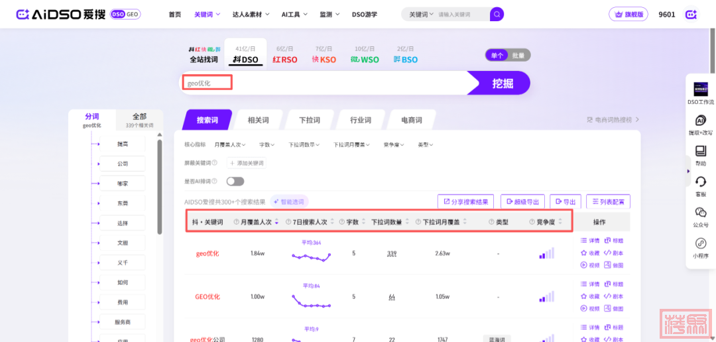Click the 超级导出 export button
The width and height of the screenshot is (716, 342).
pos(522,201)
